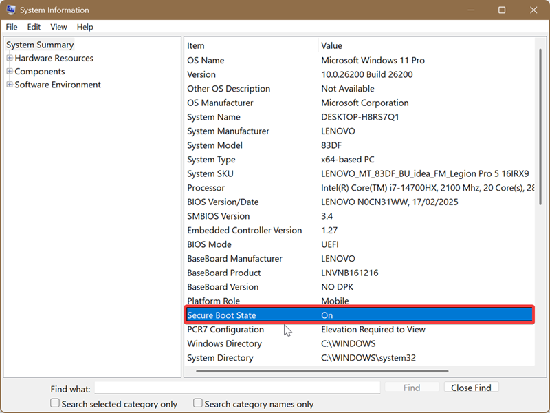The image size is (550, 413).
Task: Select the BIOS Mode row
Action: coord(360,244)
